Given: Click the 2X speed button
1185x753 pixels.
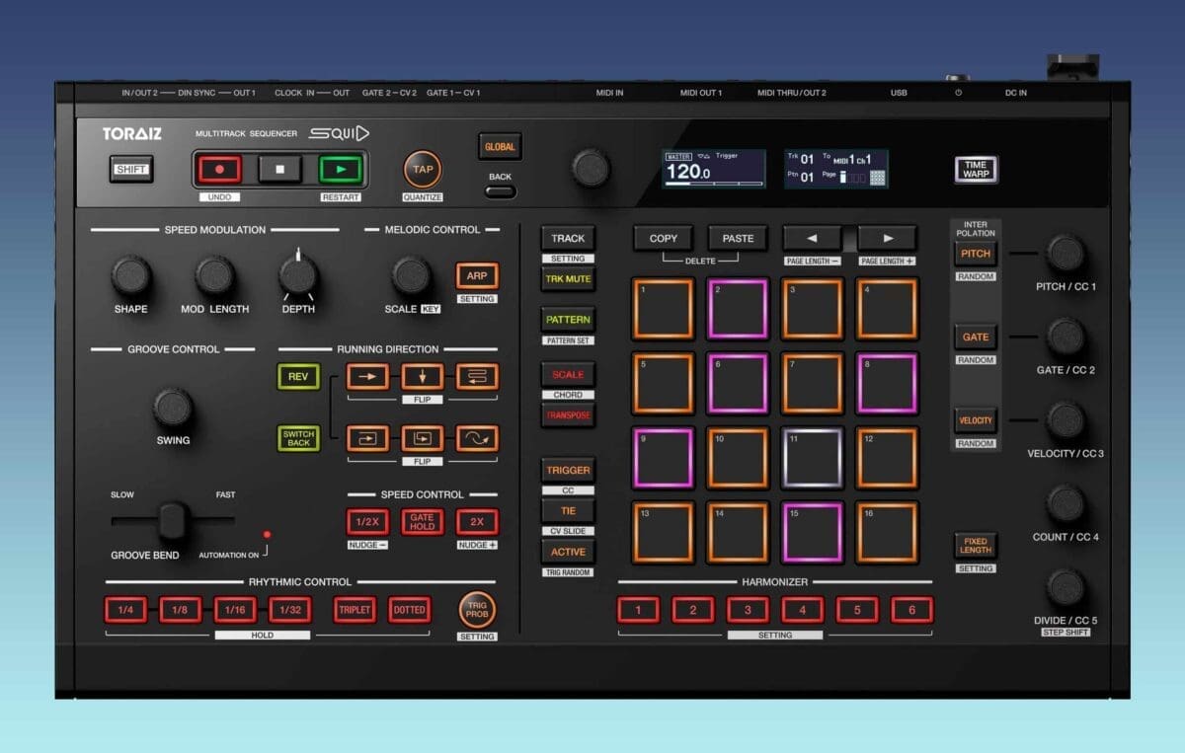Looking at the screenshot, I should [x=477, y=522].
